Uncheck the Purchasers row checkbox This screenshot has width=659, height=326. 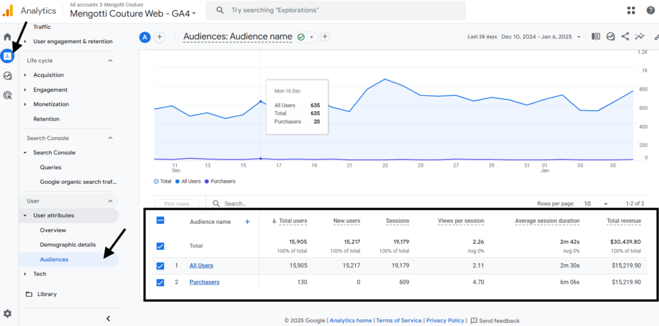click(160, 283)
